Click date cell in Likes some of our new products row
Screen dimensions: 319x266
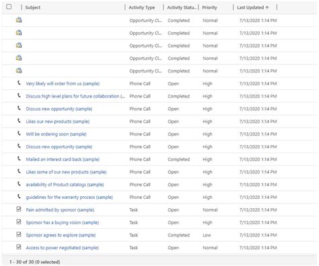[258, 172]
